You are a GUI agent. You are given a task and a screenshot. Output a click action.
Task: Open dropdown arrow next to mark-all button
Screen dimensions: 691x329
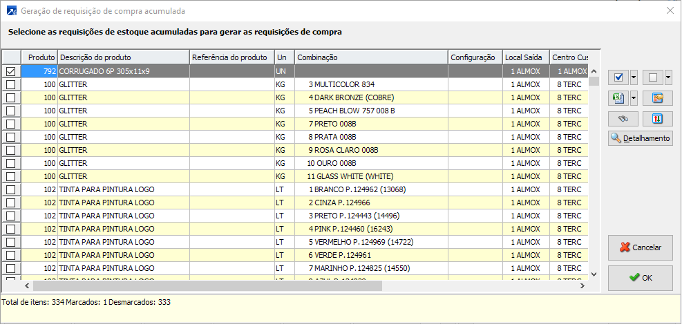(x=634, y=77)
